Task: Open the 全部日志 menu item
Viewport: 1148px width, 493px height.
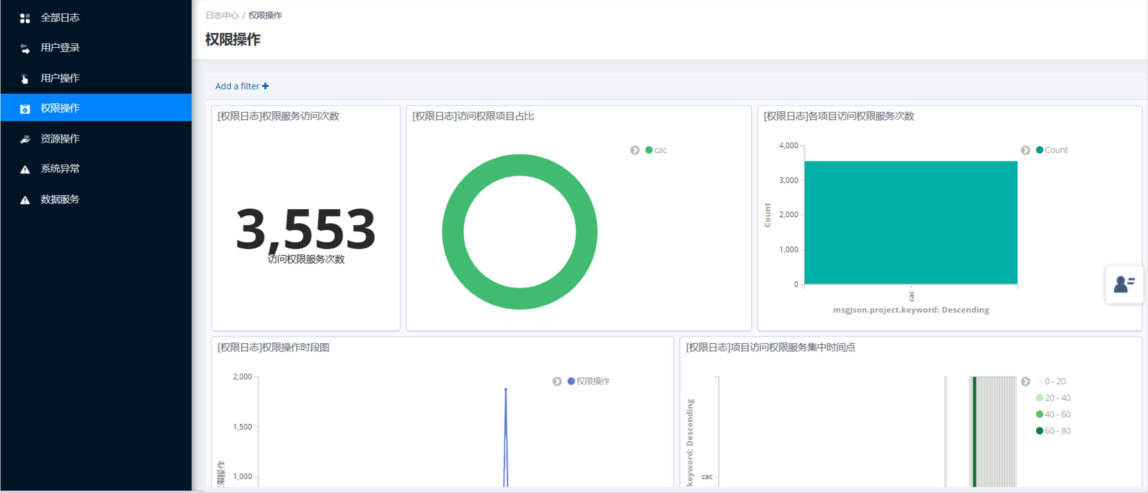Action: tap(96, 17)
